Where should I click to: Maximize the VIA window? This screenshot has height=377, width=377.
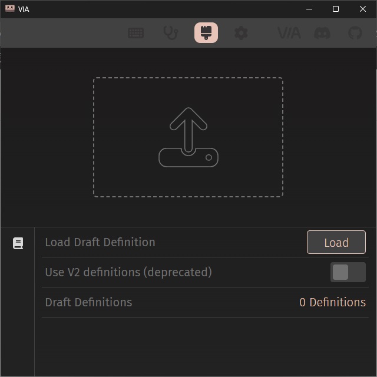[335, 9]
